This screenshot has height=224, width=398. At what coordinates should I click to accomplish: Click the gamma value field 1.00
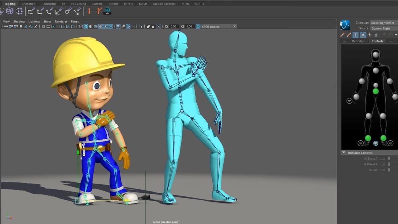189,27
